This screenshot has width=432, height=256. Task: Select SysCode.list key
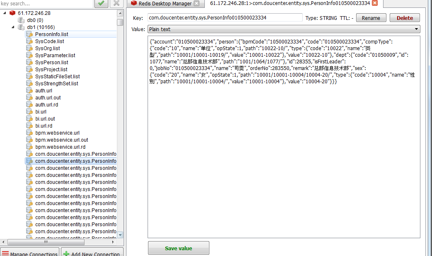pyautogui.click(x=50, y=41)
